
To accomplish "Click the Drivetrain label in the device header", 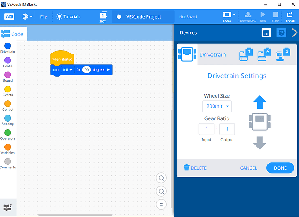I will (213, 55).
